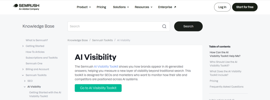Click the magnifier icon in search field
The image size is (270, 100).
[164, 26]
